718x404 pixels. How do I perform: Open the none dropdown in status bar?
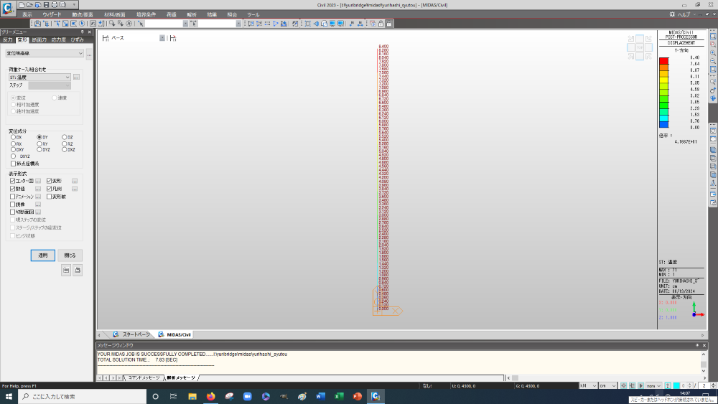(654, 385)
